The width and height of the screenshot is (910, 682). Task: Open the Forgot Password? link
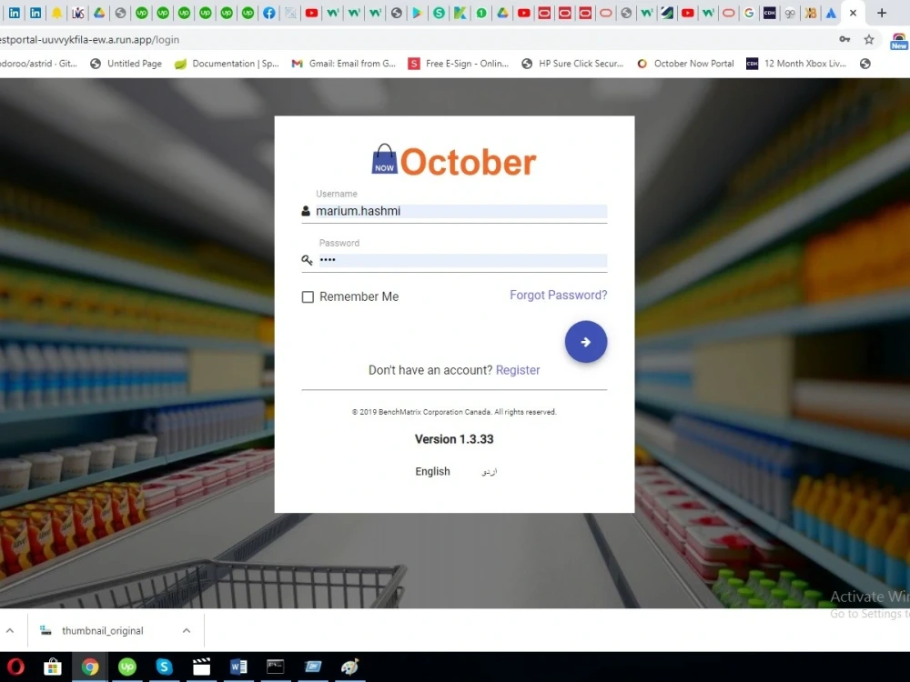(559, 296)
